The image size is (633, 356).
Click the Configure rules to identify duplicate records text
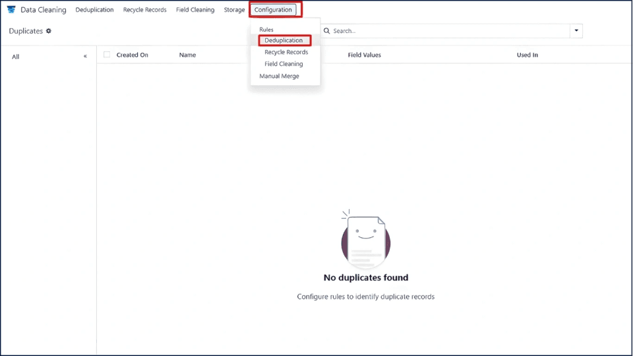tap(366, 296)
